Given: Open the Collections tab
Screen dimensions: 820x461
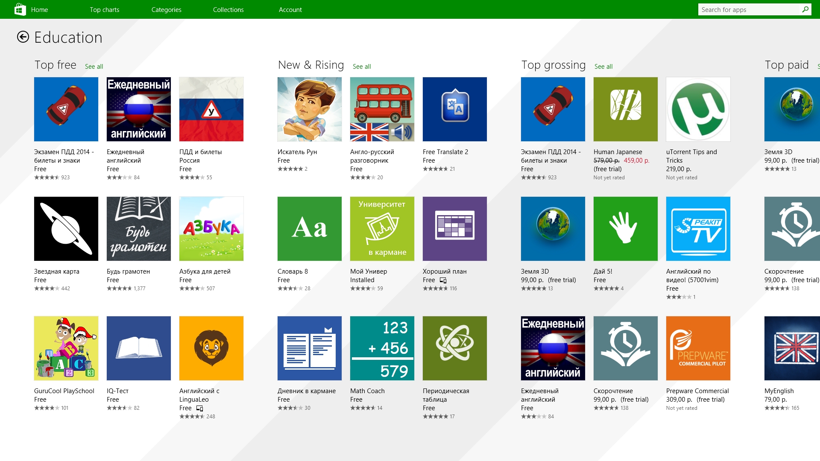Looking at the screenshot, I should 228,9.
